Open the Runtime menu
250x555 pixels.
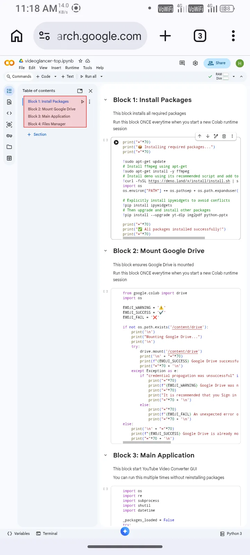(72, 68)
